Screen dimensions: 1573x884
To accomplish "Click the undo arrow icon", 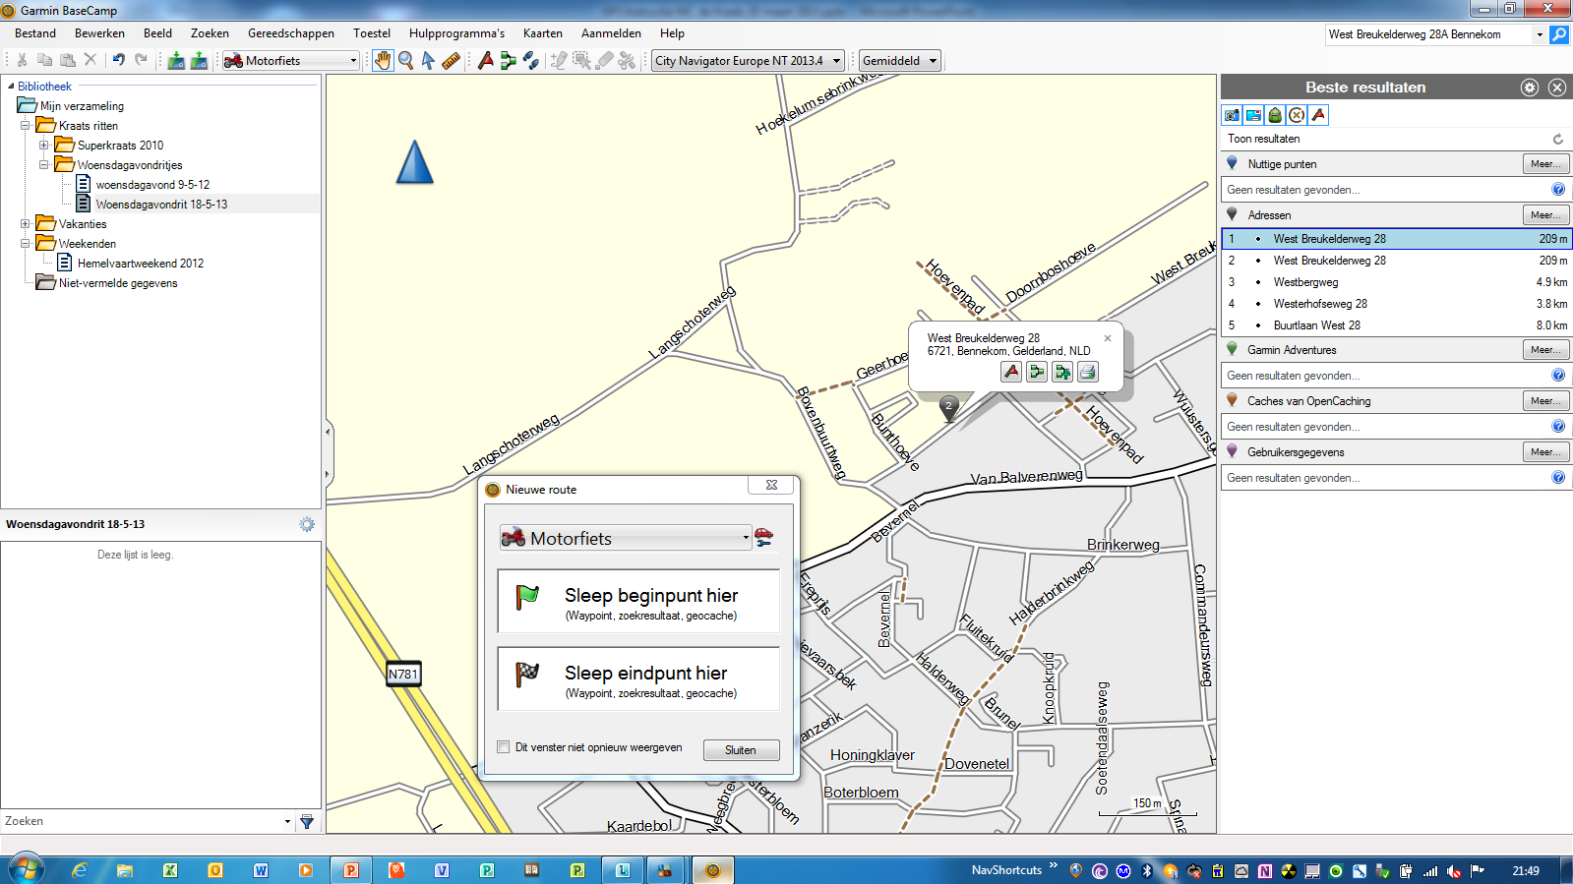I will click(x=119, y=60).
